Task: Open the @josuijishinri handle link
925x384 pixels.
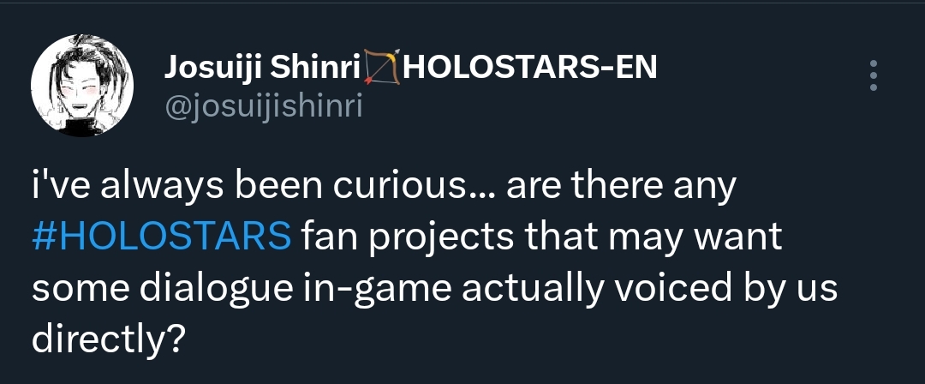Action: [264, 108]
